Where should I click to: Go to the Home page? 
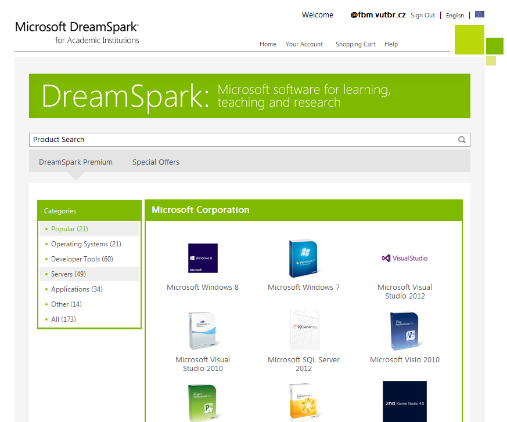(x=268, y=44)
